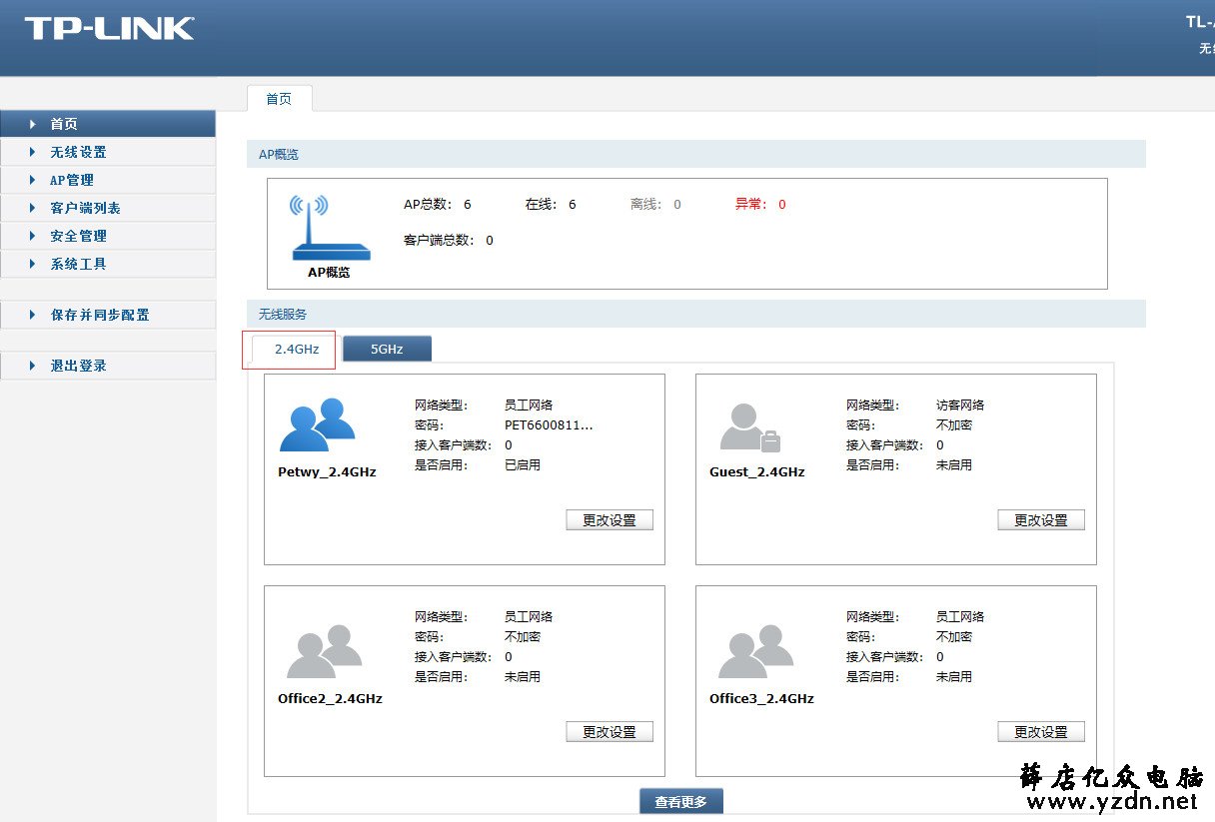Click 更改设置 for Office2_2.4GHz
The width and height of the screenshot is (1215, 822).
(609, 732)
